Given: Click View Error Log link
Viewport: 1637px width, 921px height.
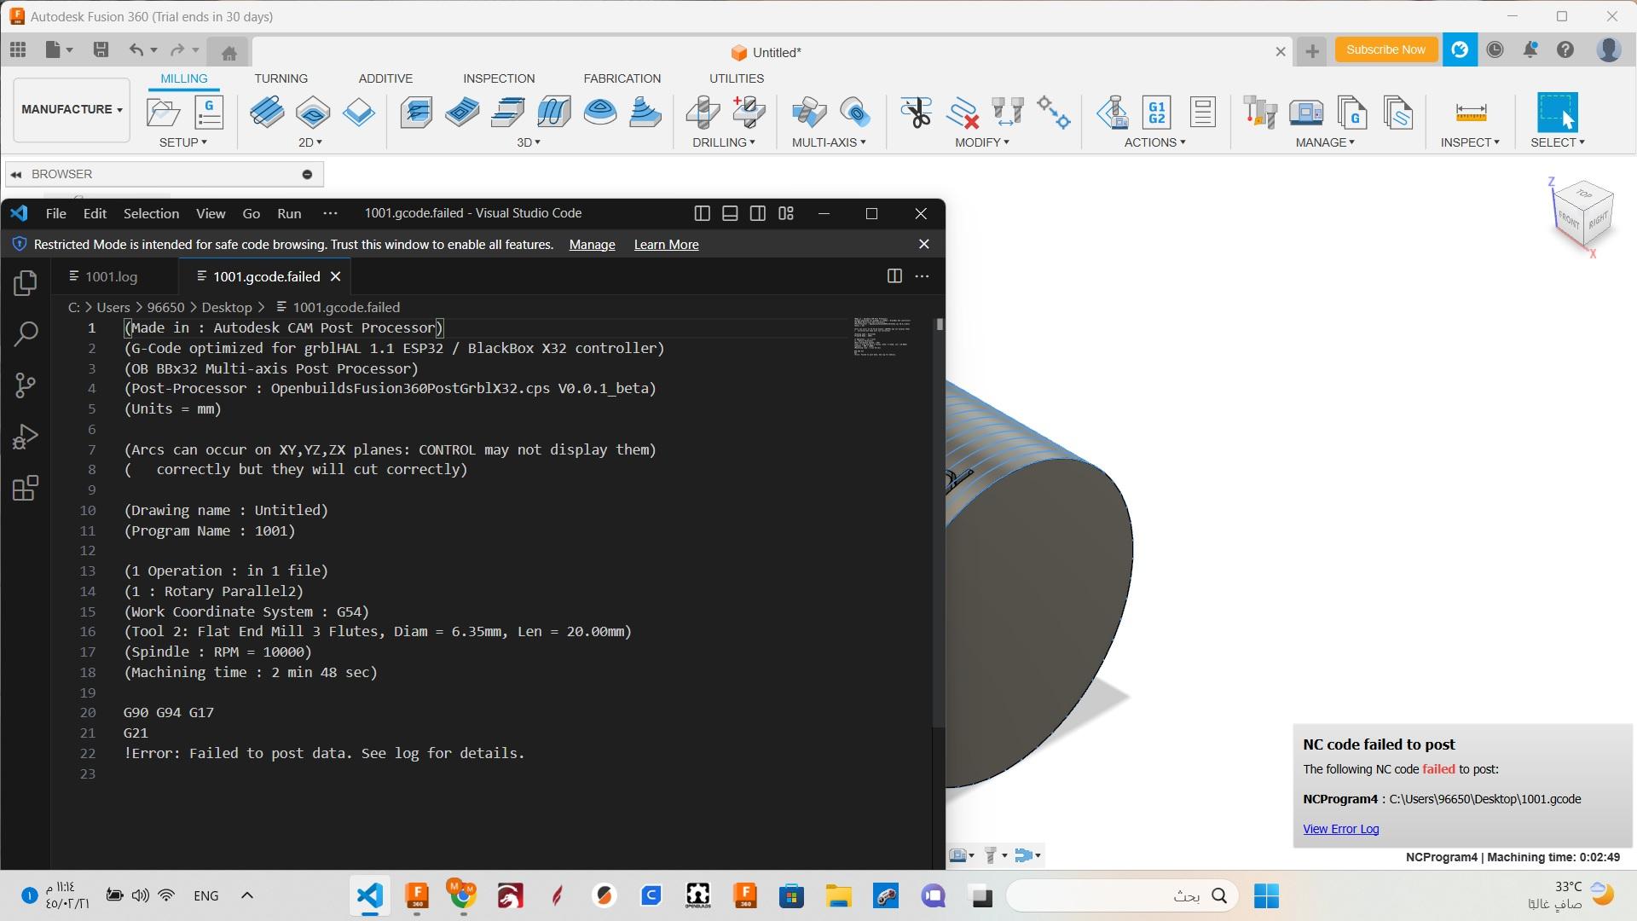Looking at the screenshot, I should click(x=1341, y=829).
